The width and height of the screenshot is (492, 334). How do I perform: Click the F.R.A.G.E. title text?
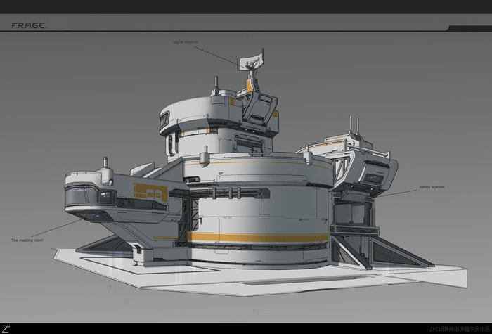[29, 26]
